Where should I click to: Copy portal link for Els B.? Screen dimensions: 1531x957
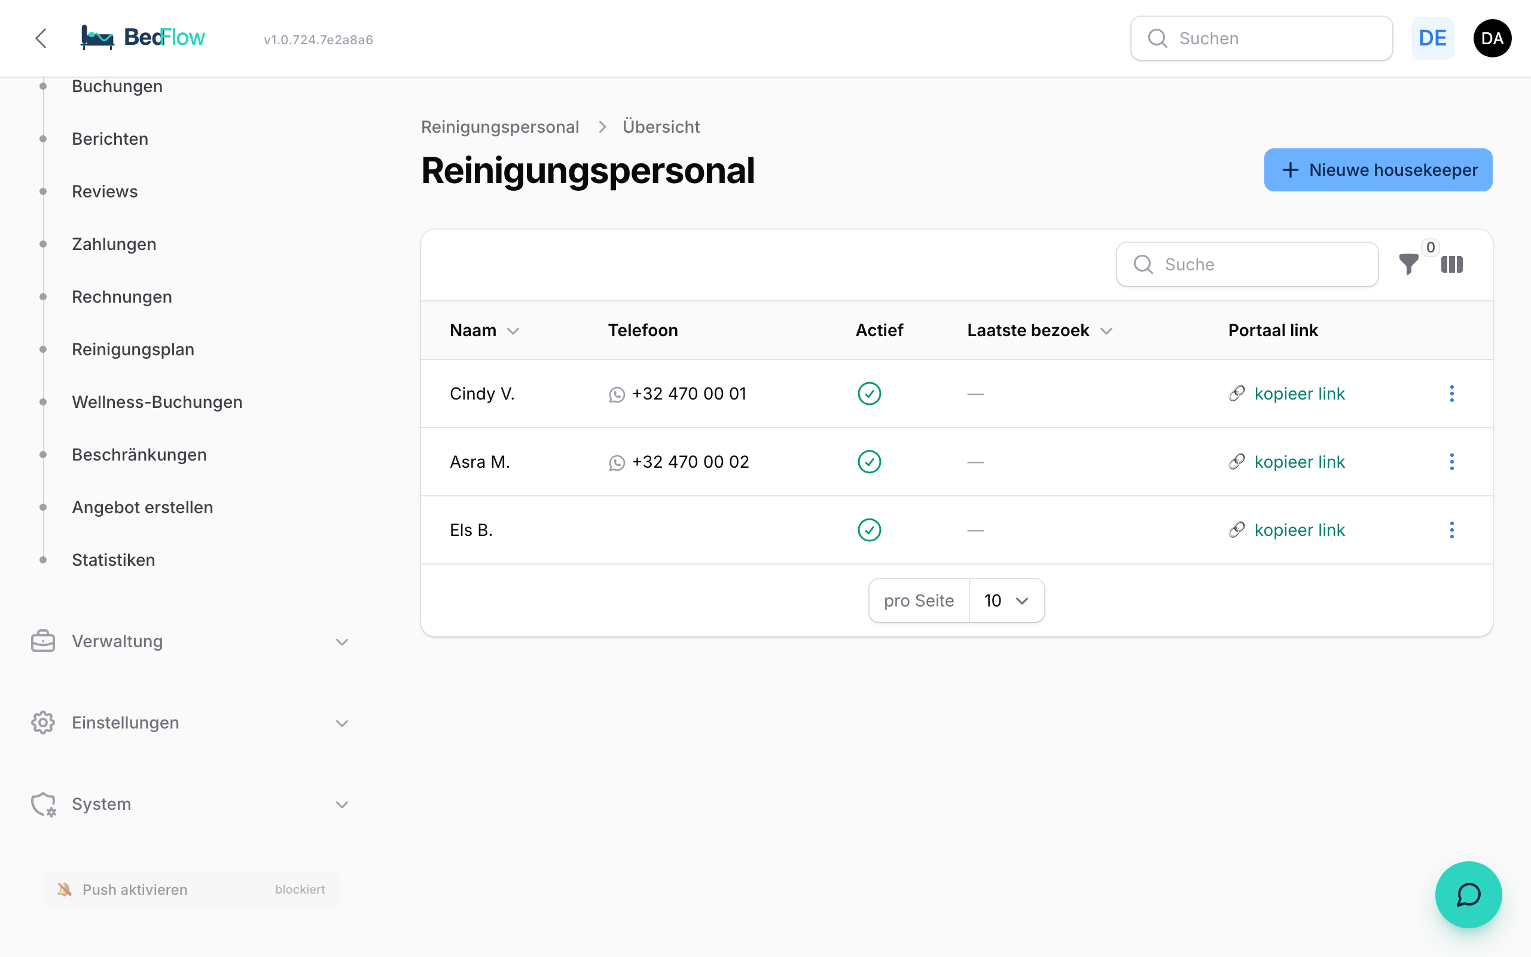[x=1299, y=530]
